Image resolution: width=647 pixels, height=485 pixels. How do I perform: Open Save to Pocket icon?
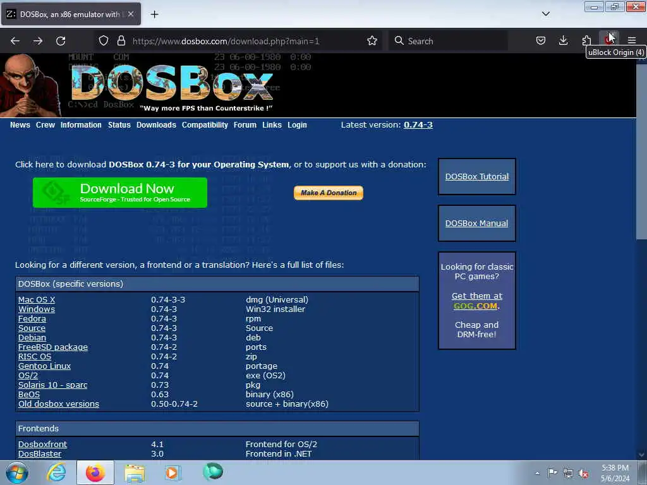pyautogui.click(x=541, y=40)
